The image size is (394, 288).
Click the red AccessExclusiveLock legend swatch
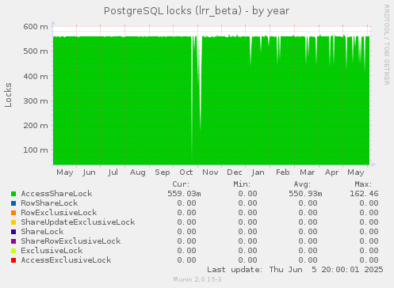13,260
